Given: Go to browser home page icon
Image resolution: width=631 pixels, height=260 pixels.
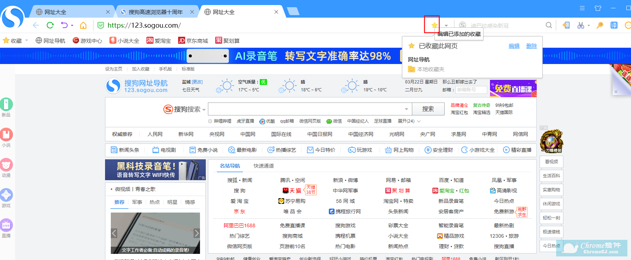Looking at the screenshot, I should pyautogui.click(x=83, y=25).
